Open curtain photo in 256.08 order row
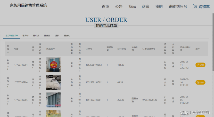 point(54,100)
